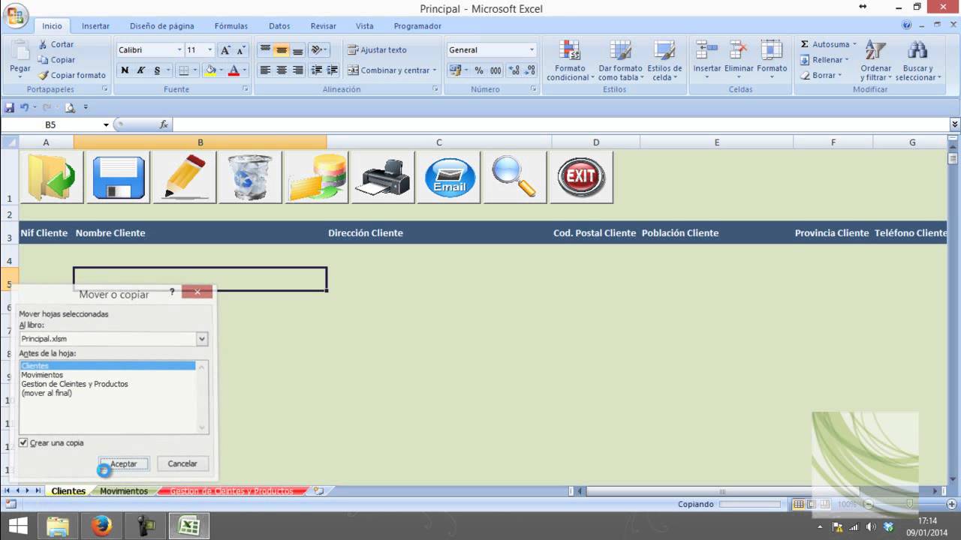
Task: Click the insert worksheet tab icon
Action: 318,491
